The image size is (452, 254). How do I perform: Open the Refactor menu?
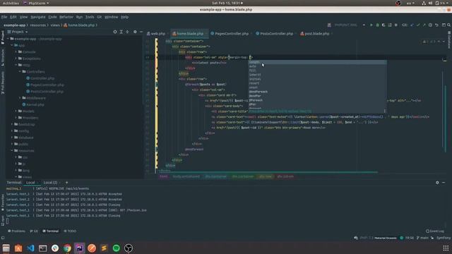pos(66,17)
